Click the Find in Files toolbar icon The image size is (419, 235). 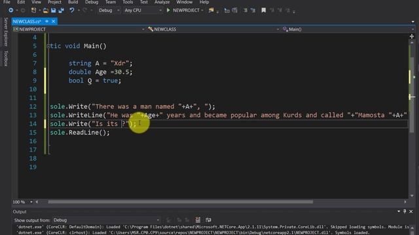[211, 10]
